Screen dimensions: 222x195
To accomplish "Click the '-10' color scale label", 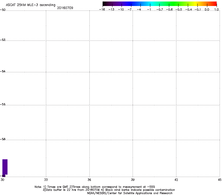I will (121, 10).
